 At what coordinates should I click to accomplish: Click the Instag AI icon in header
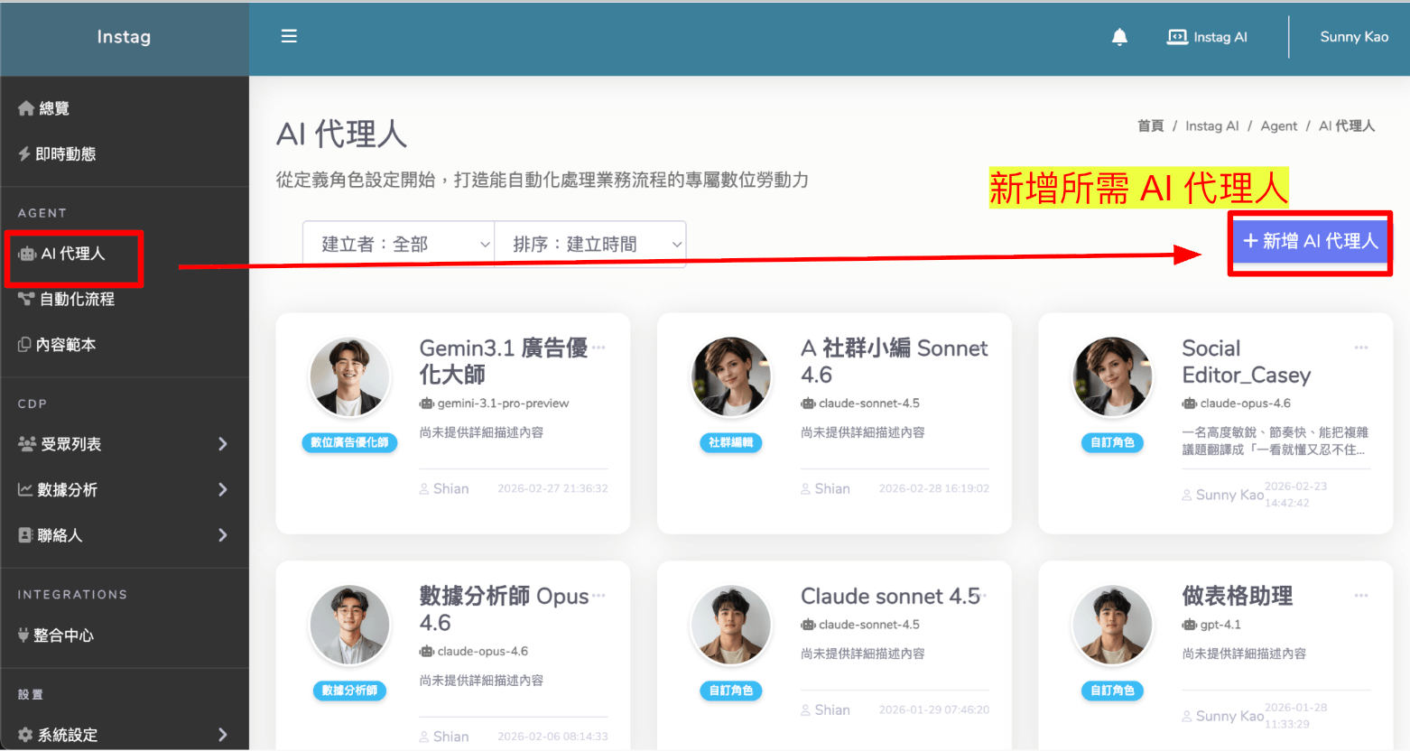(x=1177, y=37)
